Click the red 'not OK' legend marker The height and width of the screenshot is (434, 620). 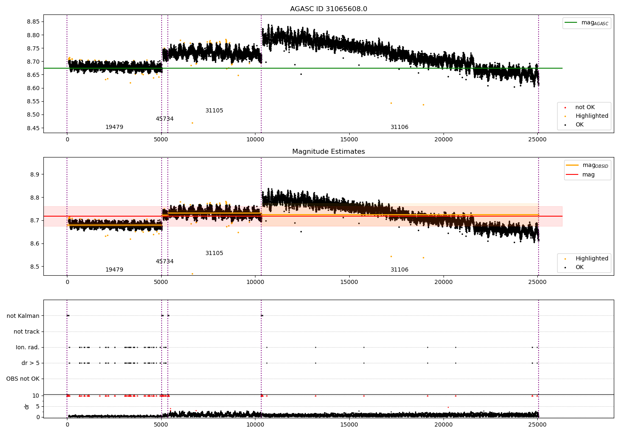pyautogui.click(x=565, y=107)
